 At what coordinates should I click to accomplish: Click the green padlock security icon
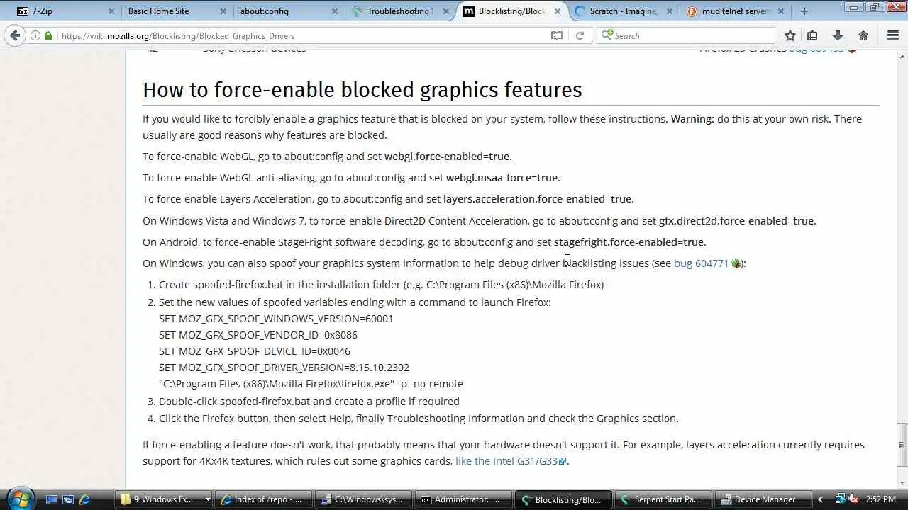click(48, 35)
